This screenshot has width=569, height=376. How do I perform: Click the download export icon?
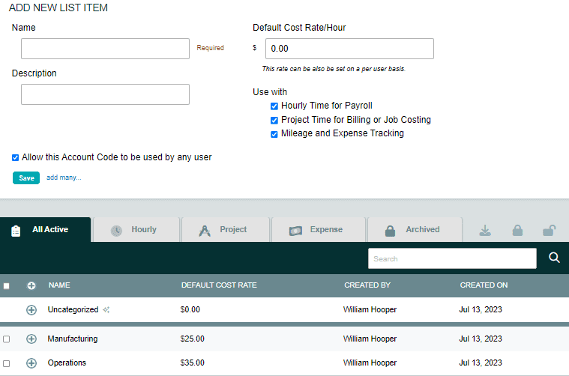coord(485,230)
